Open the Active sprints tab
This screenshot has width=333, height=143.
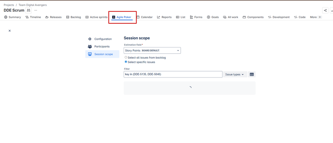point(96,17)
